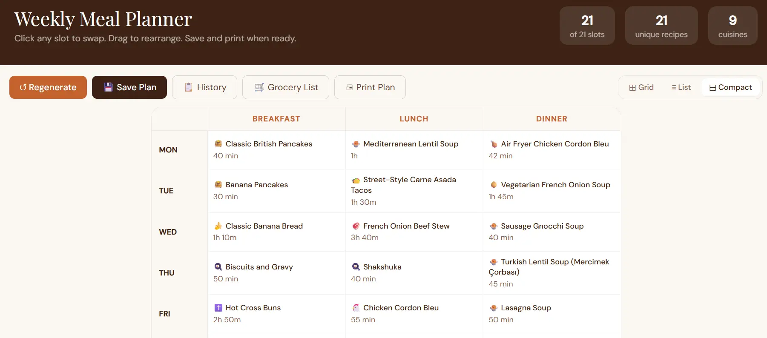Screen dimensions: 767x338
Task: Click the pan icon beside Biscuits and Gravy
Action: (218, 267)
